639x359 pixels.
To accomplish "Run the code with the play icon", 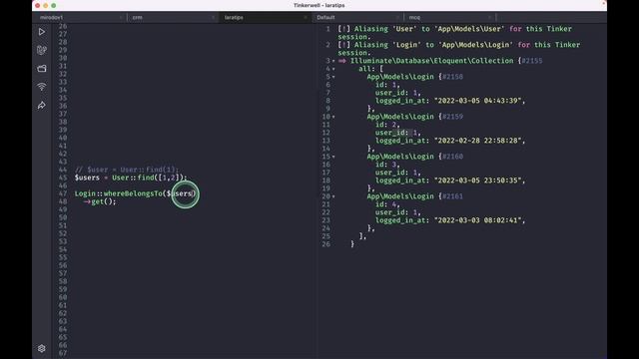I will point(42,32).
